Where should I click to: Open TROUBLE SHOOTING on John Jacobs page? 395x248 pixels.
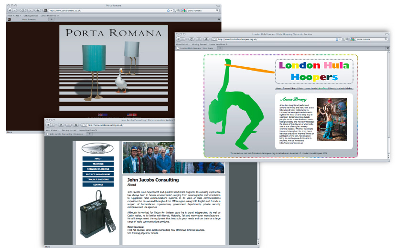click(x=98, y=179)
